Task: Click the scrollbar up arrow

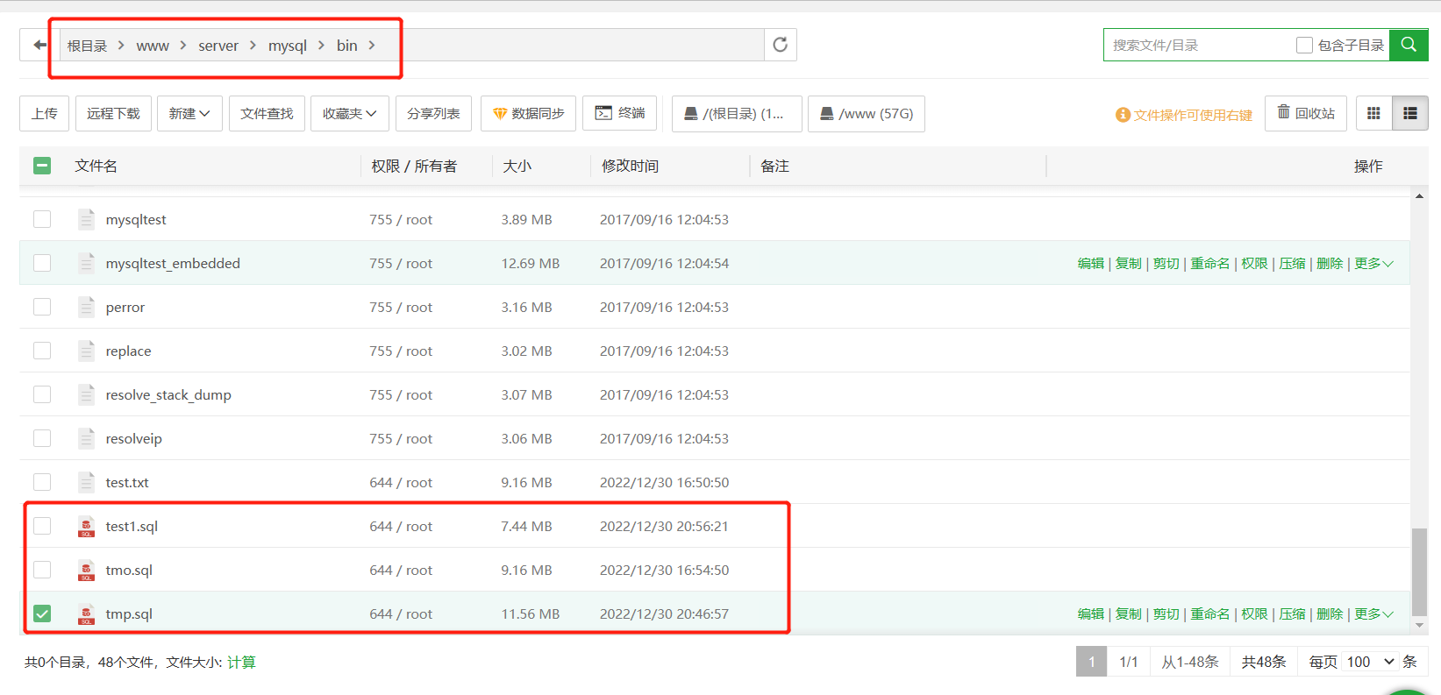Action: coord(1419,195)
